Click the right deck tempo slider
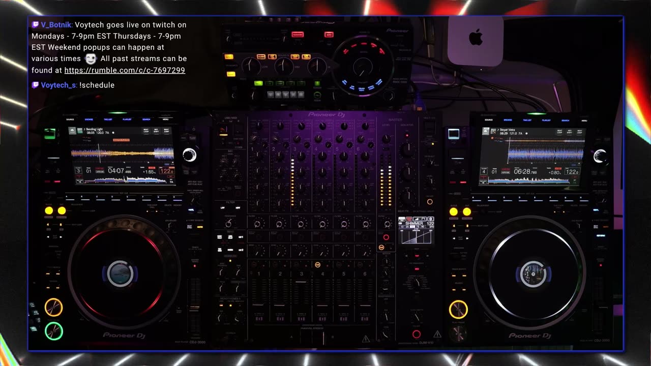Screen dimensions: 651x366 pyautogui.click(x=603, y=309)
